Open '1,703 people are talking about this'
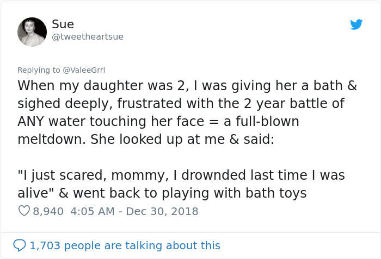This screenshot has width=381, height=259. coord(125,245)
